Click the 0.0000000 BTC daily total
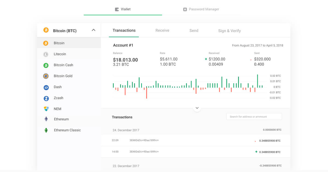The width and height of the screenshot is (328, 172). [x=272, y=130]
